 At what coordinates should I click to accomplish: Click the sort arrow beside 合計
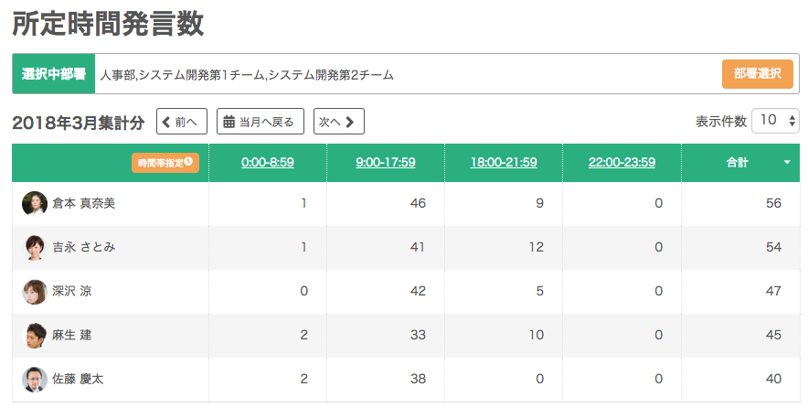tap(787, 163)
